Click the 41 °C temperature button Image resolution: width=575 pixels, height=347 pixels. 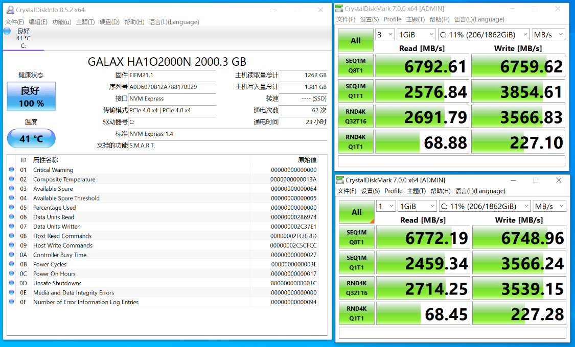click(31, 139)
